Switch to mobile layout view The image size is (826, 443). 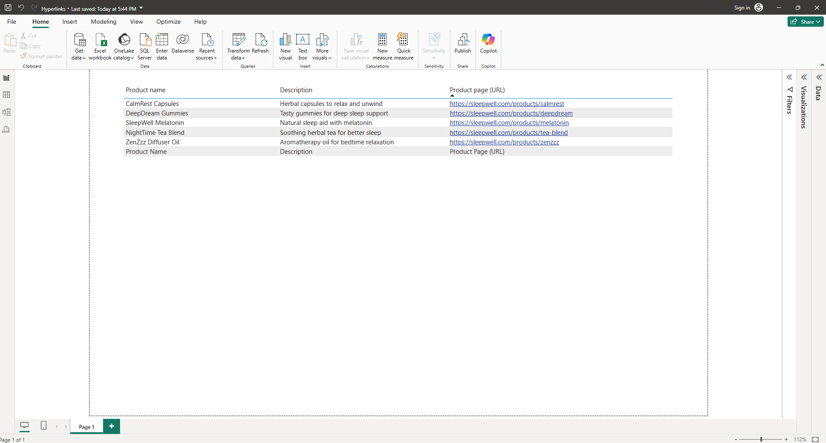click(x=44, y=426)
